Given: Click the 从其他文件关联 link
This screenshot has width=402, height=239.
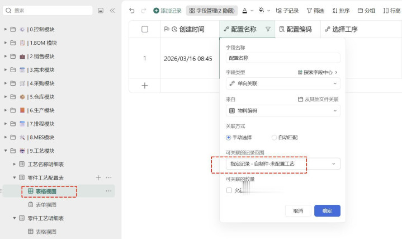Looking at the screenshot, I should pyautogui.click(x=318, y=99).
